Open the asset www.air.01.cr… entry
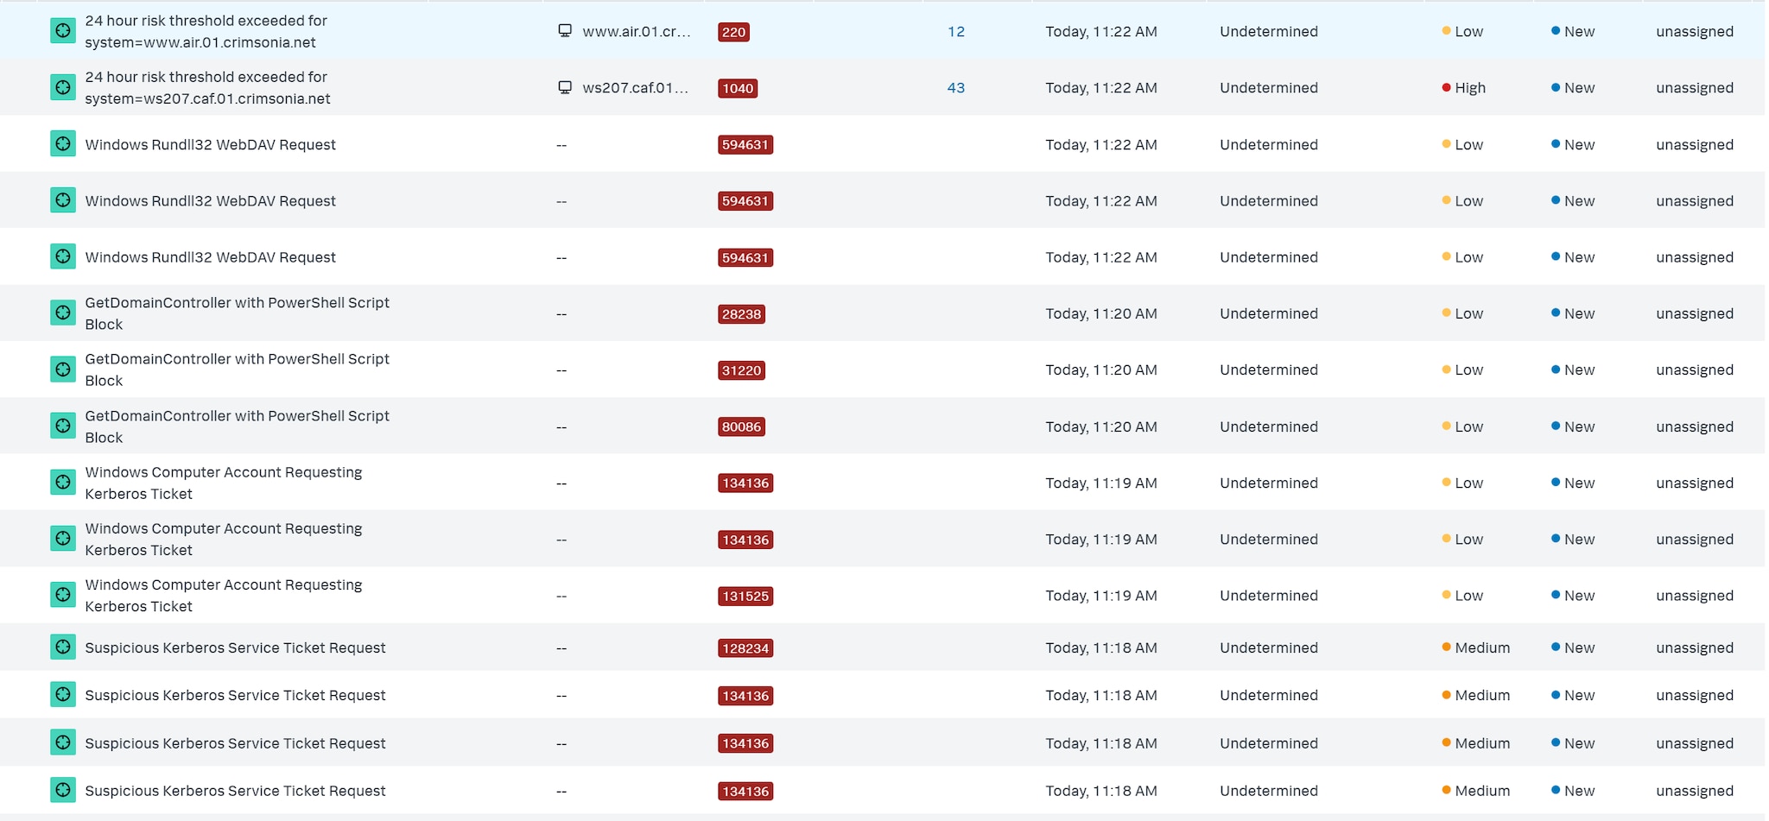1769x821 pixels. (636, 32)
